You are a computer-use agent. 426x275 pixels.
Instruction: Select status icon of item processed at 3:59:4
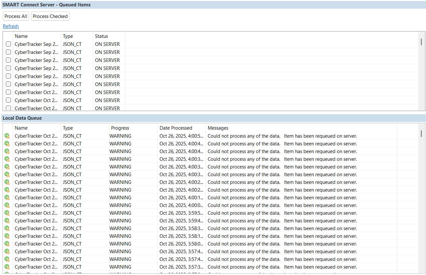(x=7, y=221)
